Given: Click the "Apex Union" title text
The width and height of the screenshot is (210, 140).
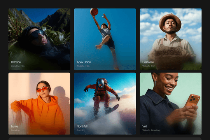Looking at the screenshot, I should (x=84, y=62).
